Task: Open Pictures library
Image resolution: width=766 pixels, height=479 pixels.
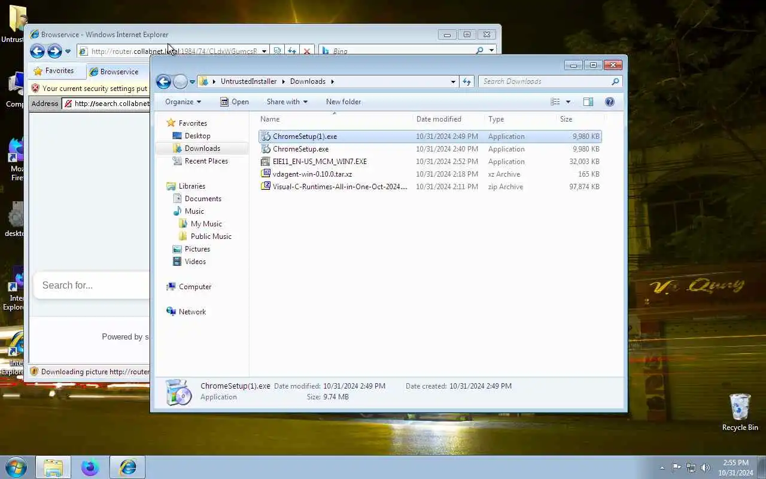Action: point(197,249)
